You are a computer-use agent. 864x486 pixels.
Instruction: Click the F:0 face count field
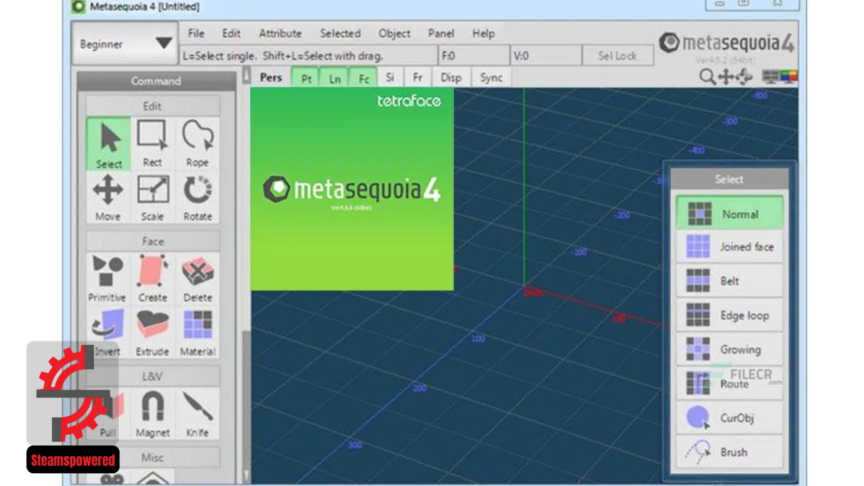473,56
